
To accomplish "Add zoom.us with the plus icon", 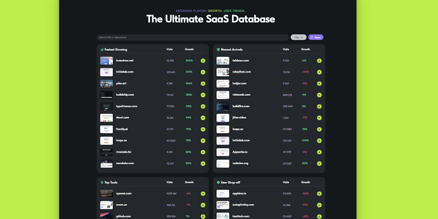I will click(203, 205).
